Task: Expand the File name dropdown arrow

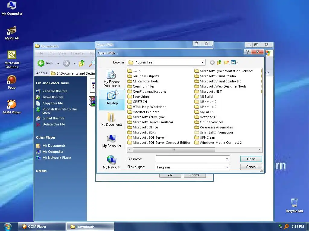Action: point(227,159)
